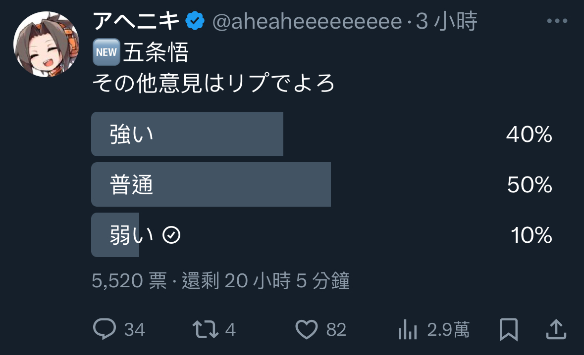Like the post with heart icon
The image size is (584, 355).
pos(307,329)
